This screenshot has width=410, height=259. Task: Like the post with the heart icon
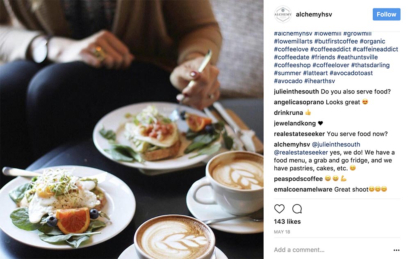point(279,209)
